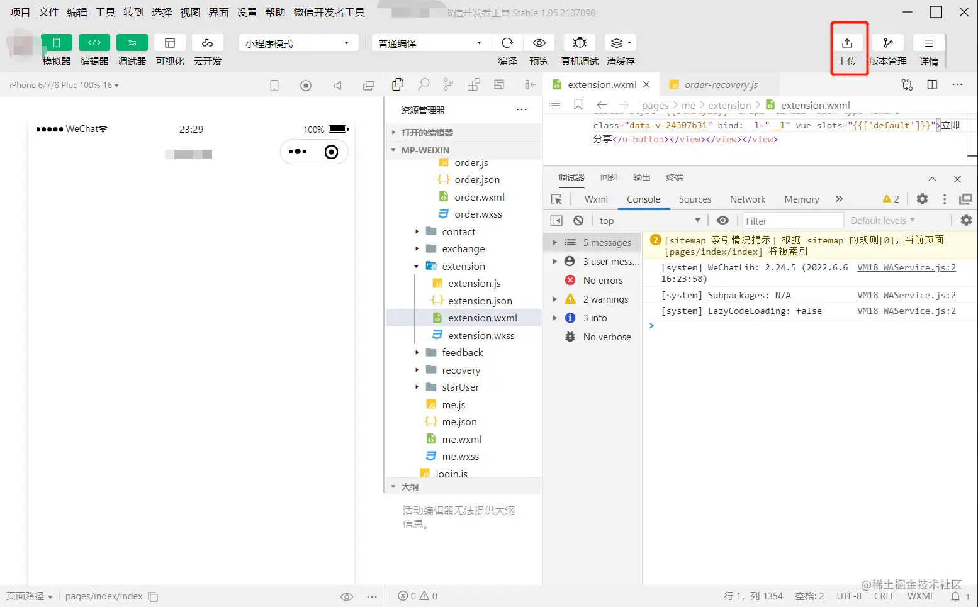Viewport: 978px width, 607px height.
Task: Open version management (版本管理)
Action: [x=888, y=43]
